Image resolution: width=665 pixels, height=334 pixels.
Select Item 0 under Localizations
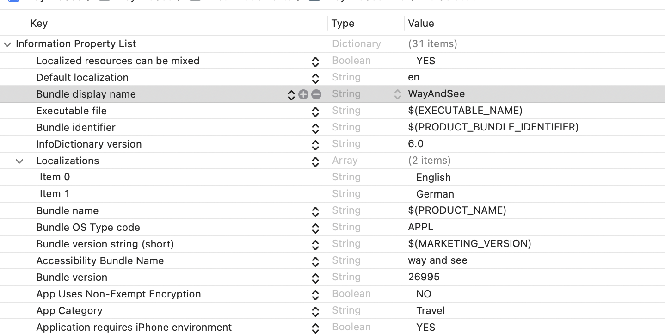pyautogui.click(x=55, y=177)
